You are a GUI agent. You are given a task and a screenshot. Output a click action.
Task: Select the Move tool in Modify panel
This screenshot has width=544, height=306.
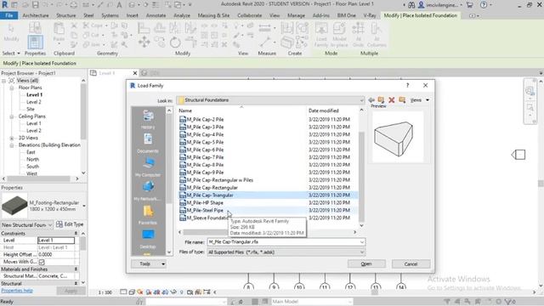144,42
